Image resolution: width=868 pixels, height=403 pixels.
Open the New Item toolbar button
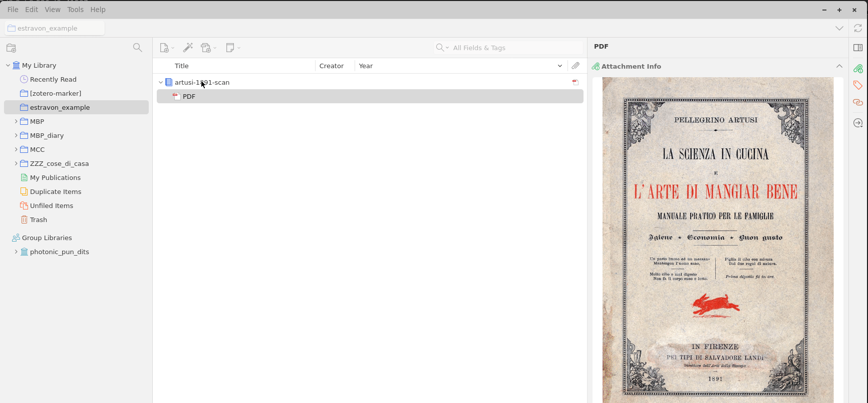[x=166, y=48]
